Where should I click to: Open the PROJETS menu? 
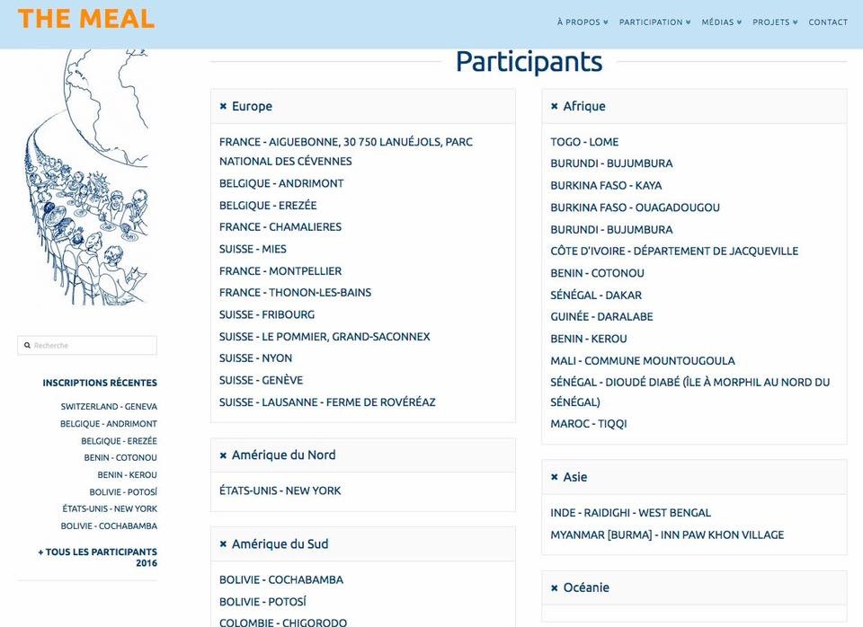click(775, 22)
